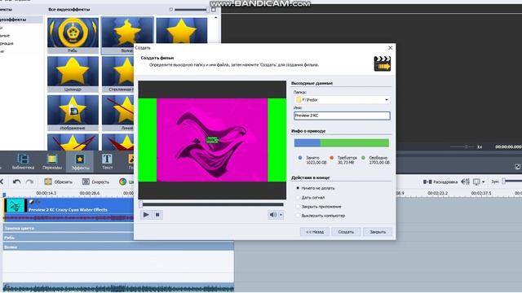Screen dimensions: 522x293
Task: Adjust the effects thumbnail size slider
Action: coord(192,10)
